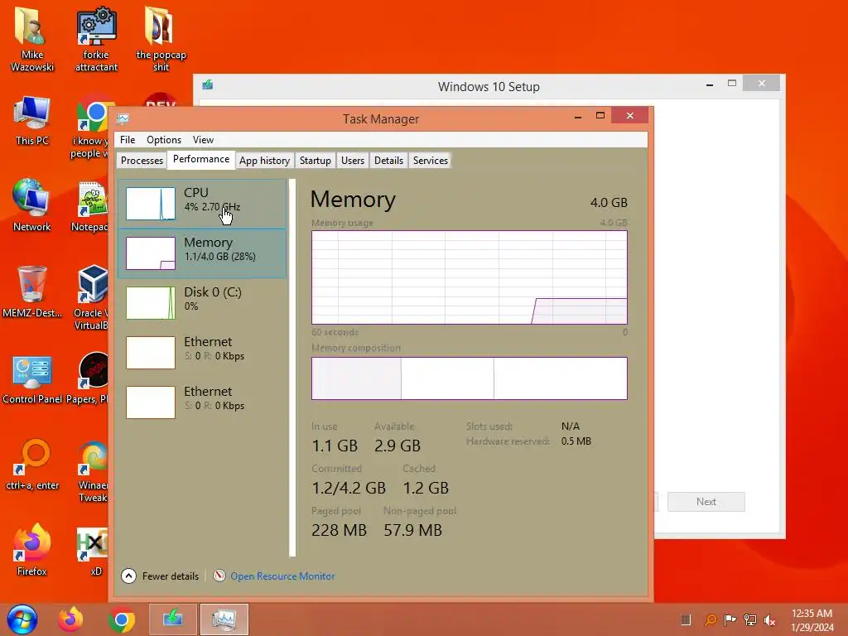This screenshot has height=636, width=848.
Task: Open the Chrome desktop shortcut icon
Action: (93, 127)
